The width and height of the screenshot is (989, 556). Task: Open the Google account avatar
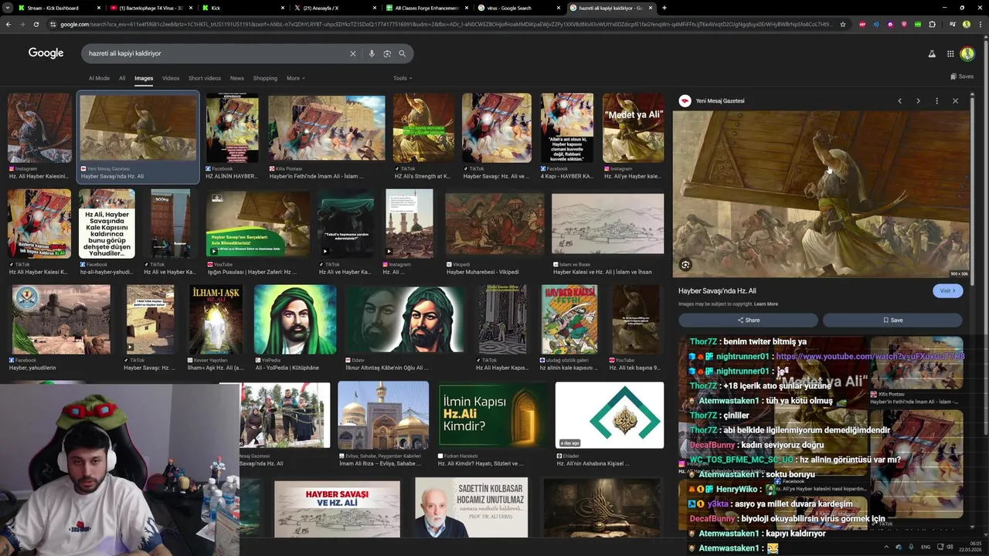[x=967, y=53]
